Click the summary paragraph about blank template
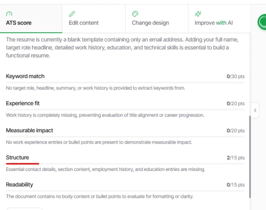 [122, 47]
